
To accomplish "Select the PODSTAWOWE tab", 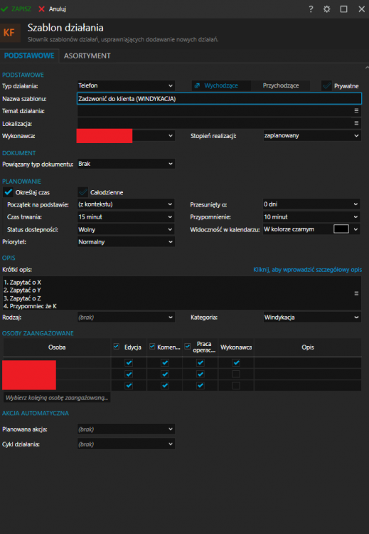I will (29, 56).
